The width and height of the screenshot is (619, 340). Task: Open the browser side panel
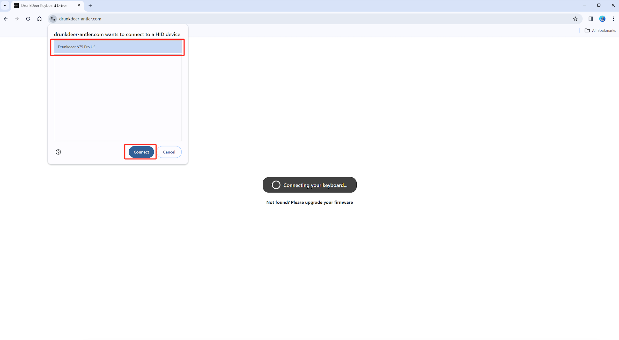(x=591, y=19)
